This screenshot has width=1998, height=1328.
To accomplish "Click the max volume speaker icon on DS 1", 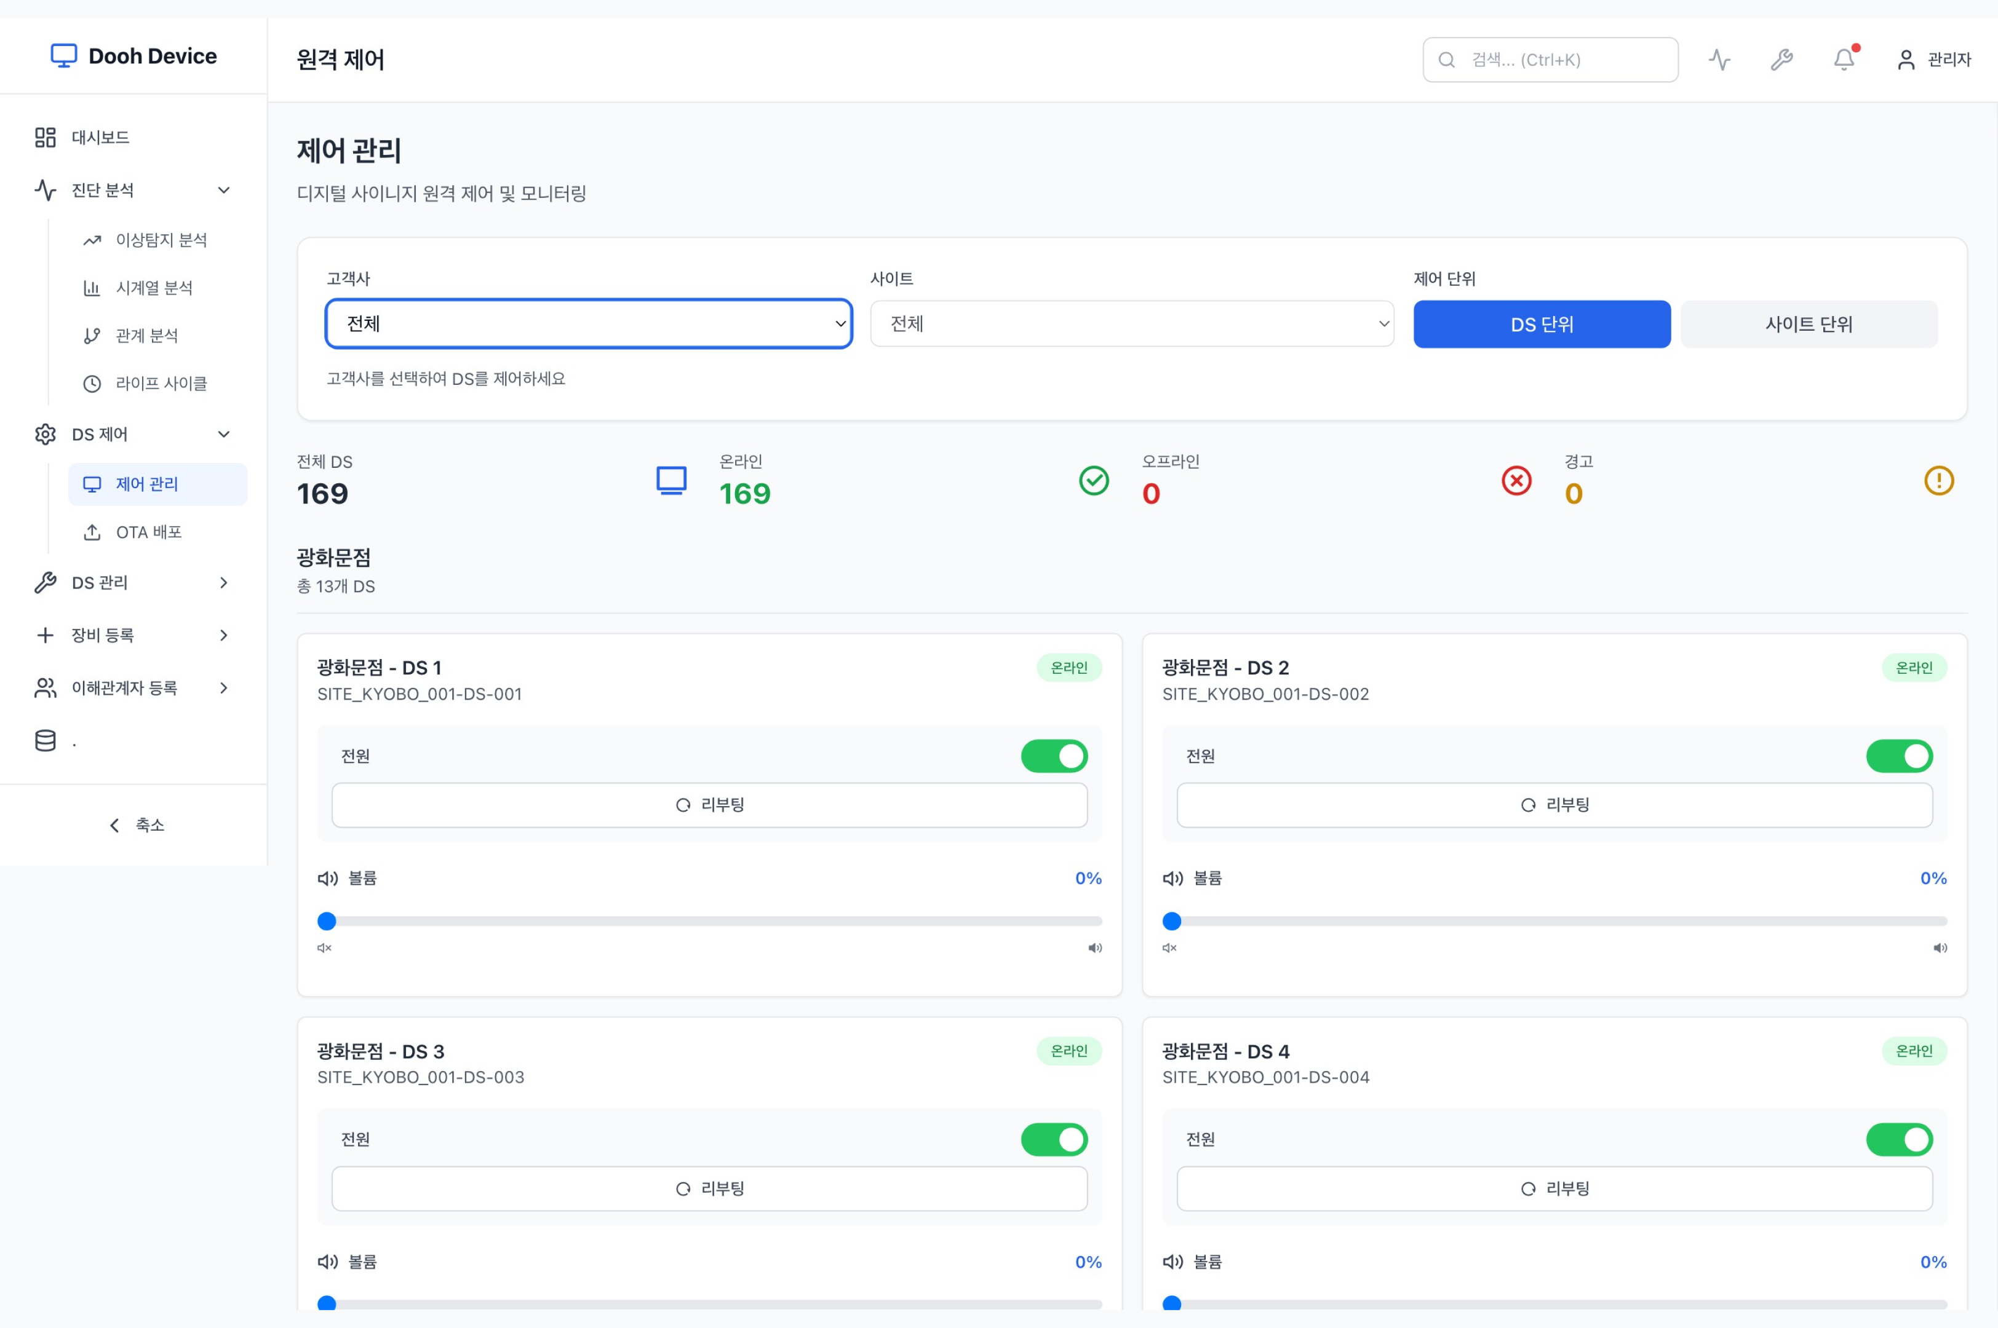I will (x=1095, y=947).
